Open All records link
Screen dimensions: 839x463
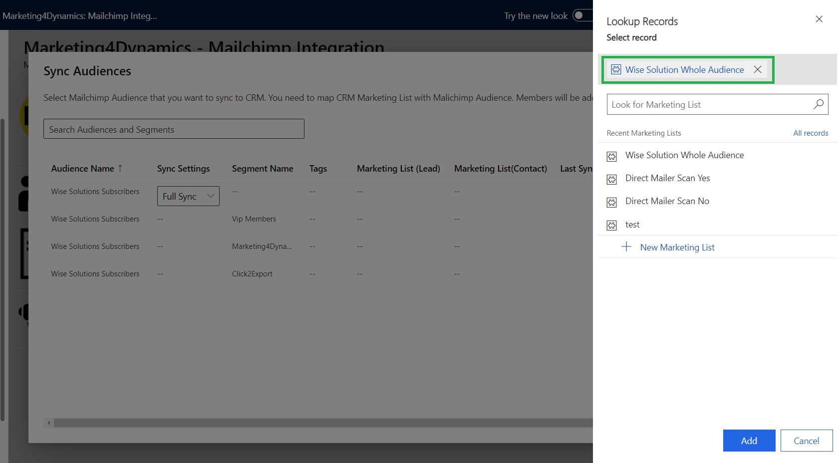pyautogui.click(x=811, y=133)
